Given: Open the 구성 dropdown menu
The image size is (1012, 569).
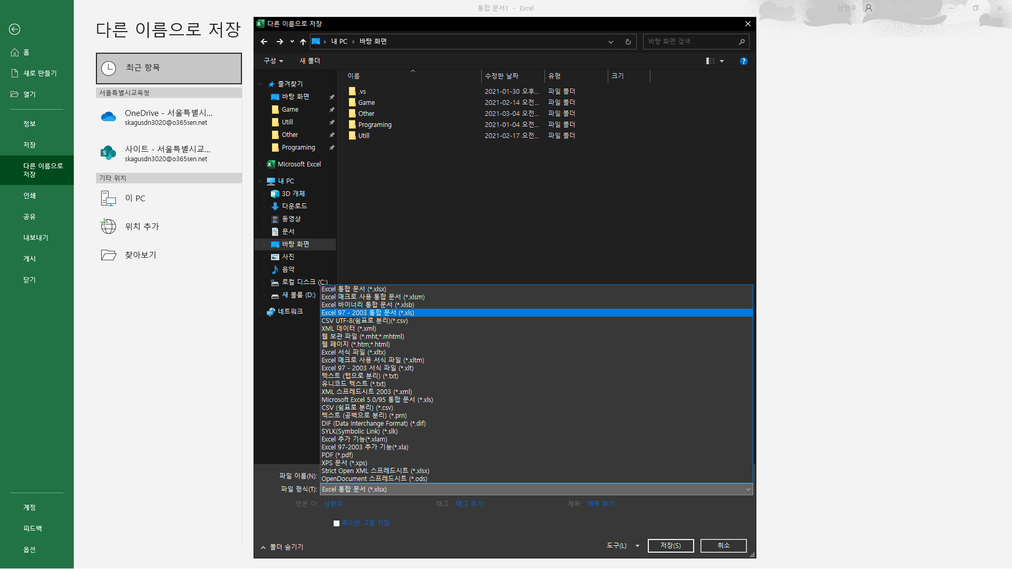Looking at the screenshot, I should pyautogui.click(x=274, y=61).
